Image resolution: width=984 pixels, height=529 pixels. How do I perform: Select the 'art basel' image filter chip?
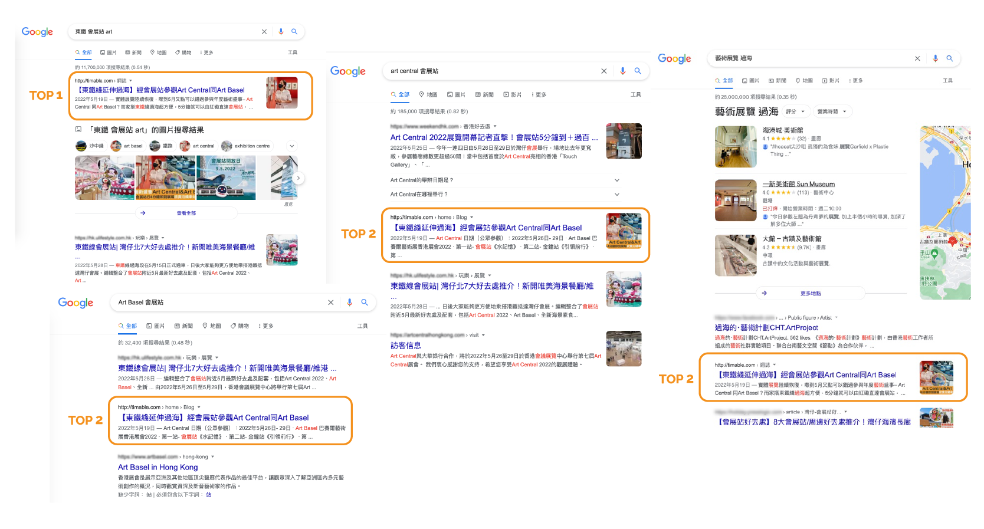127,146
